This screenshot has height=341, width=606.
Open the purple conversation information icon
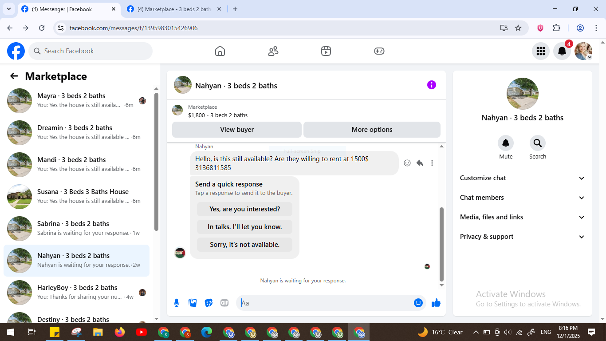[x=432, y=85]
